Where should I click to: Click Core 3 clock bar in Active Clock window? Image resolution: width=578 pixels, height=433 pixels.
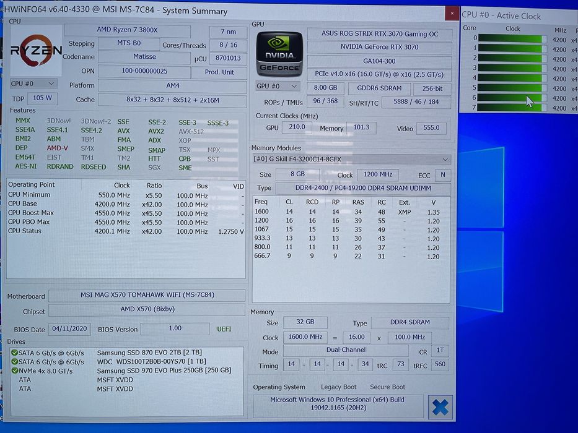512,68
